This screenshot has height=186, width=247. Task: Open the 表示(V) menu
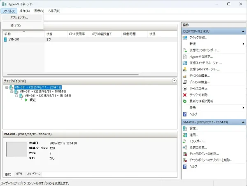[x=39, y=11]
